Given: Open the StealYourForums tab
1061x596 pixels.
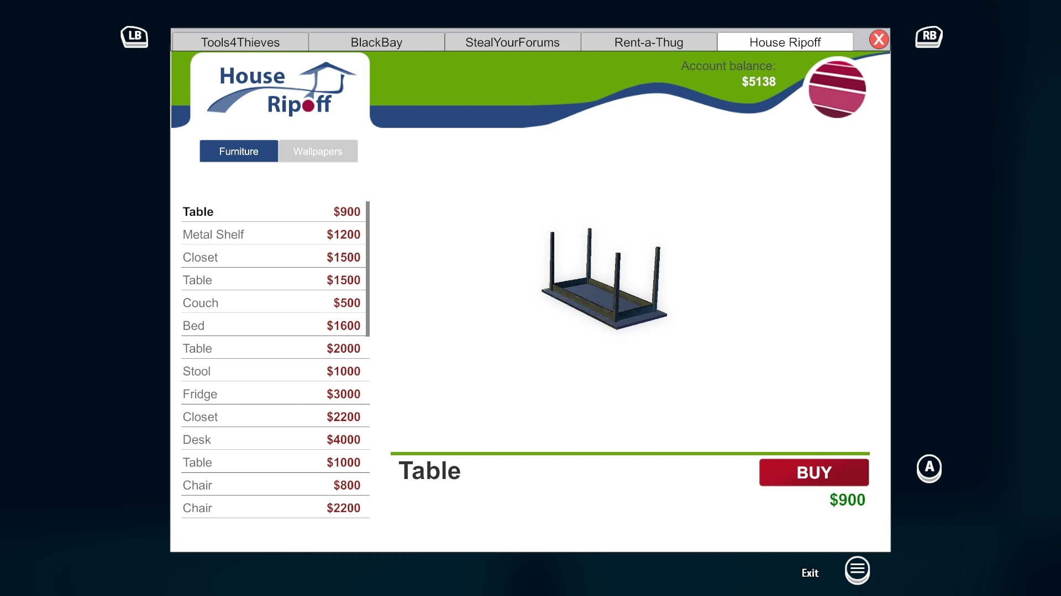Looking at the screenshot, I should tap(512, 42).
